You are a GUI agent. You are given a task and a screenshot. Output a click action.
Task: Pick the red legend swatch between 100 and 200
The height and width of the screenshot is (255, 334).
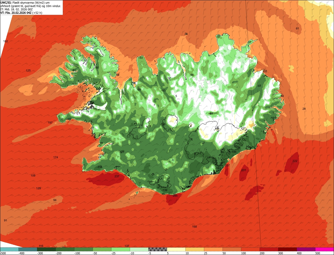click(x=250, y=249)
